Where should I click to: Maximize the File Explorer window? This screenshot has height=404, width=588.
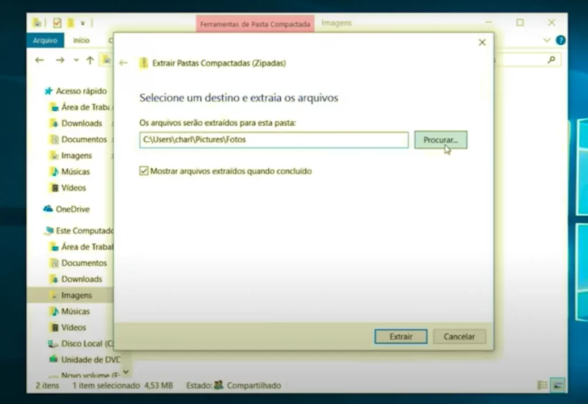[520, 22]
